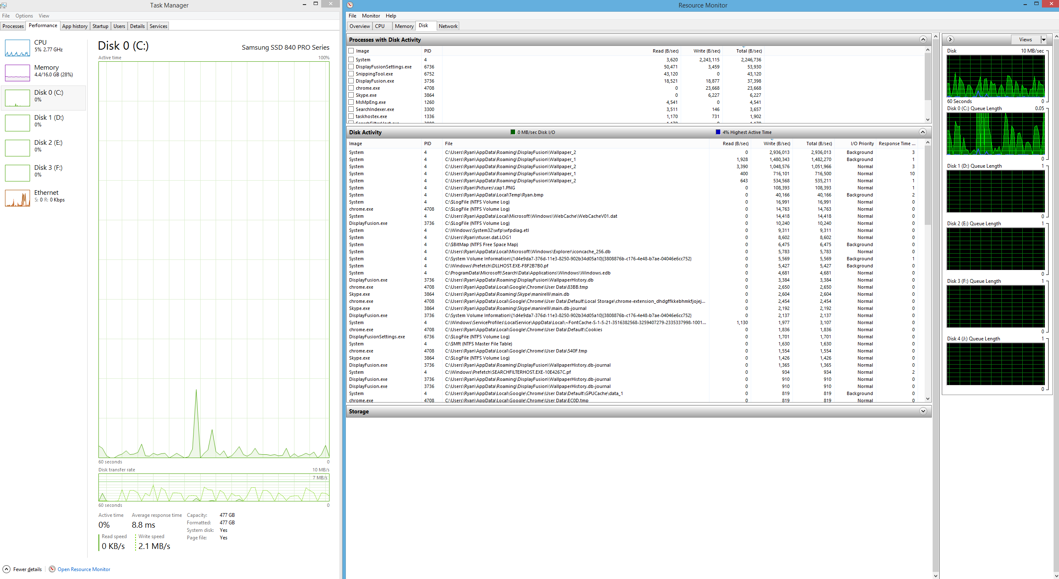Enable the Skype.exe process checkbox
This screenshot has height=579, width=1059.
pyautogui.click(x=351, y=95)
